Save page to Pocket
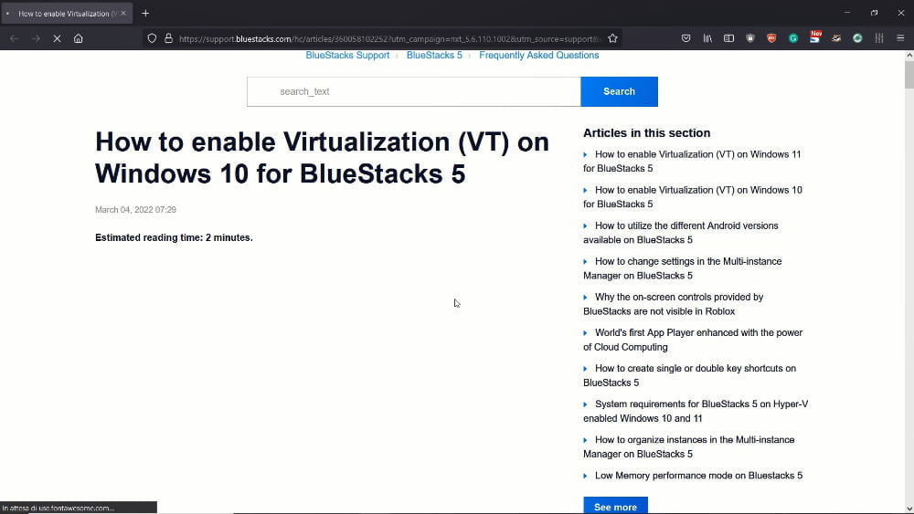Image resolution: width=914 pixels, height=514 pixels. point(686,38)
